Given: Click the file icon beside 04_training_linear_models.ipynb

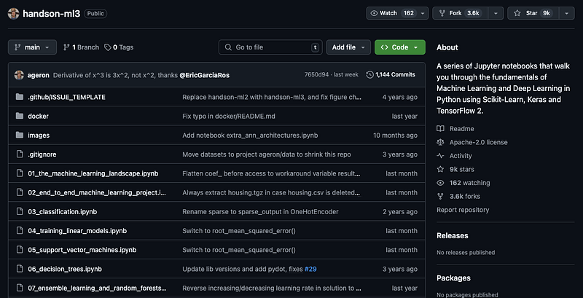Looking at the screenshot, I should [20, 231].
